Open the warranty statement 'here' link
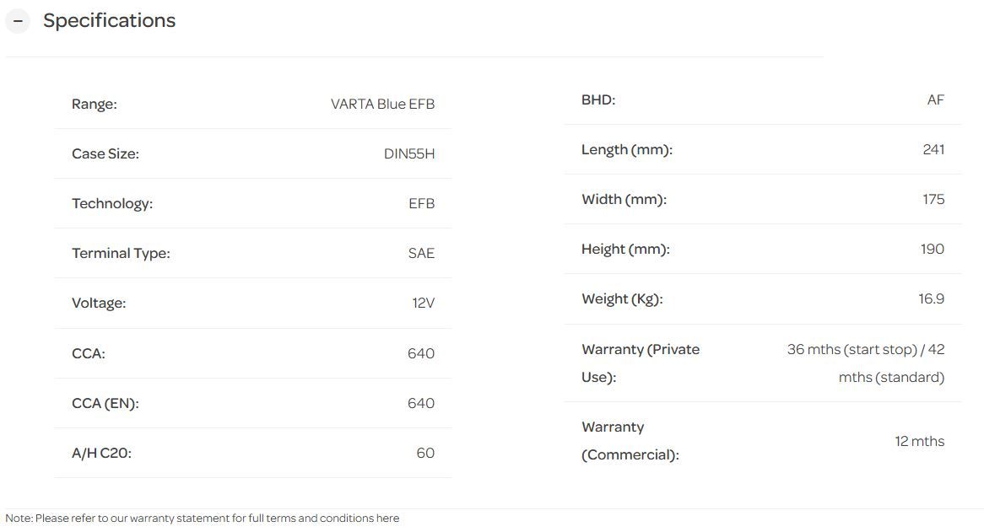The image size is (984, 532). click(388, 519)
